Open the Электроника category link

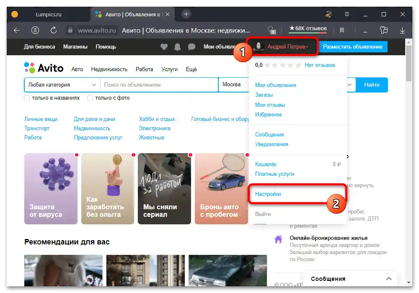coord(155,129)
